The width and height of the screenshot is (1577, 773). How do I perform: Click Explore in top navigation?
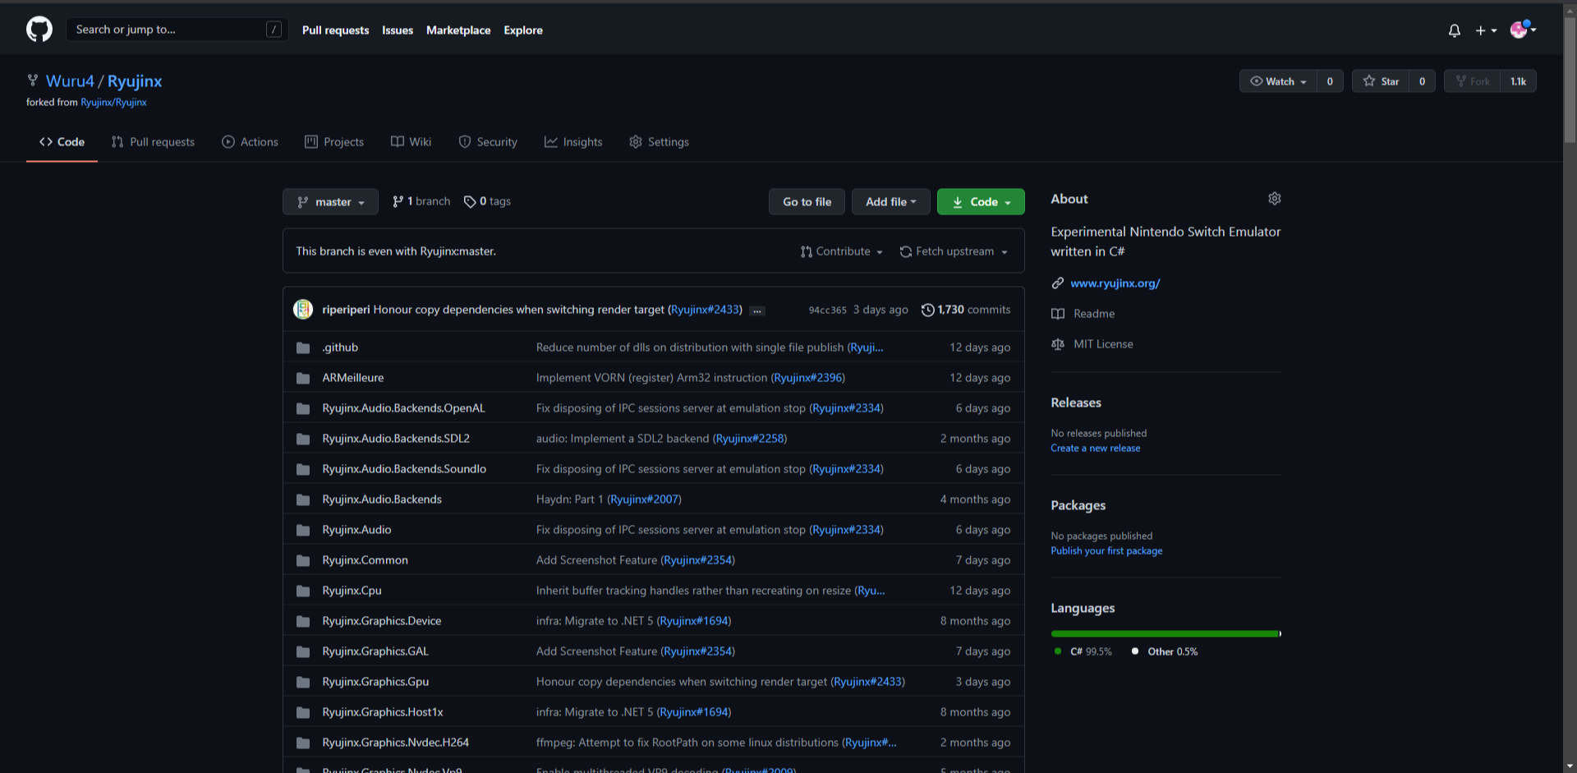point(523,30)
